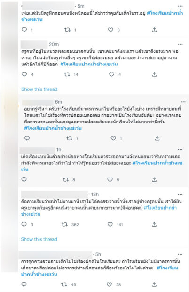This screenshot has height=292, width=189.
Task: Like the 6m tweet with 1 like
Action: tap(113, 138)
